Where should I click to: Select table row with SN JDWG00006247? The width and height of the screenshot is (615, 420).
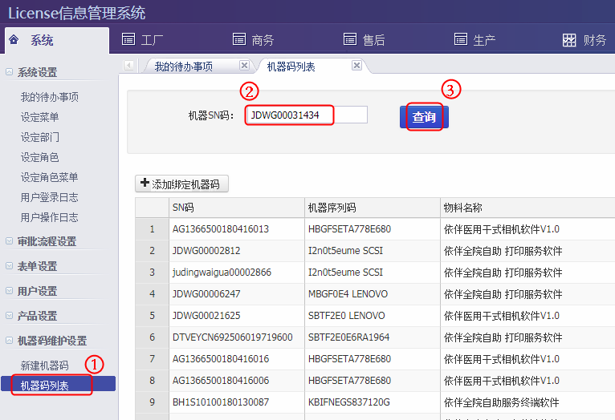[x=206, y=294]
